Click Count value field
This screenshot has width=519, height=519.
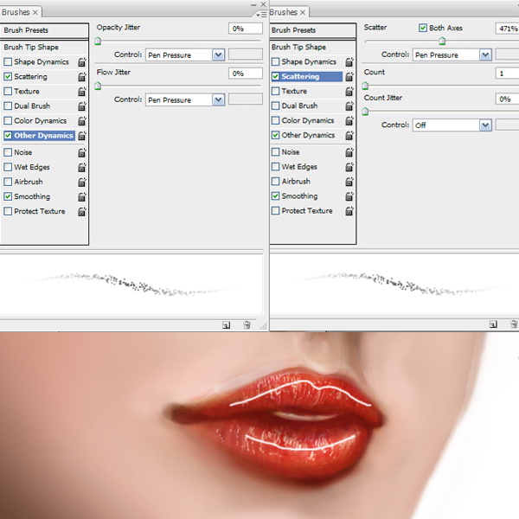(507, 73)
